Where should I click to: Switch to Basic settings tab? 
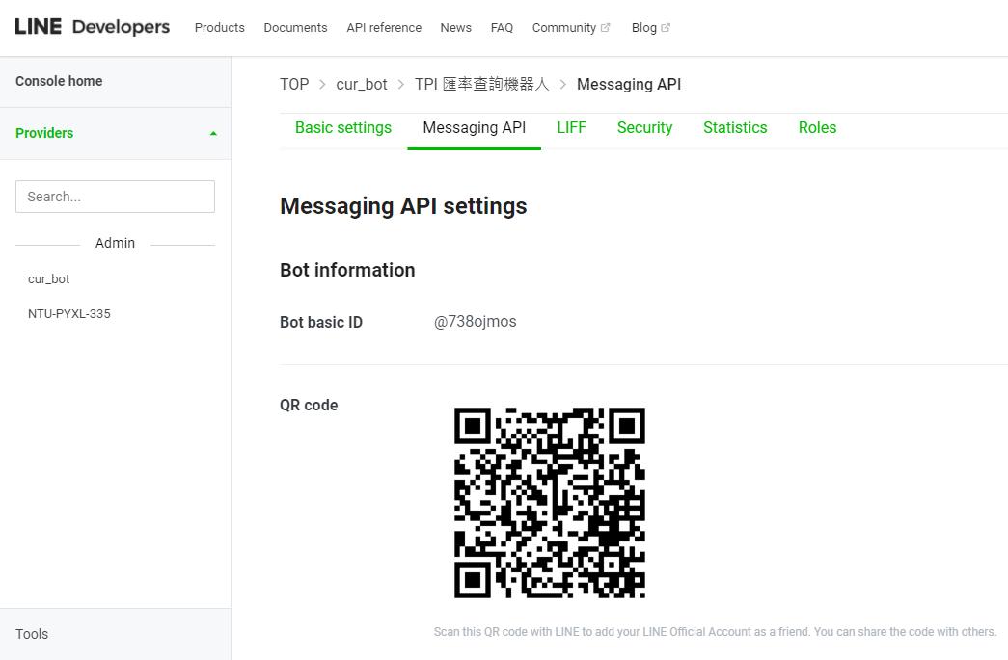pyautogui.click(x=343, y=128)
